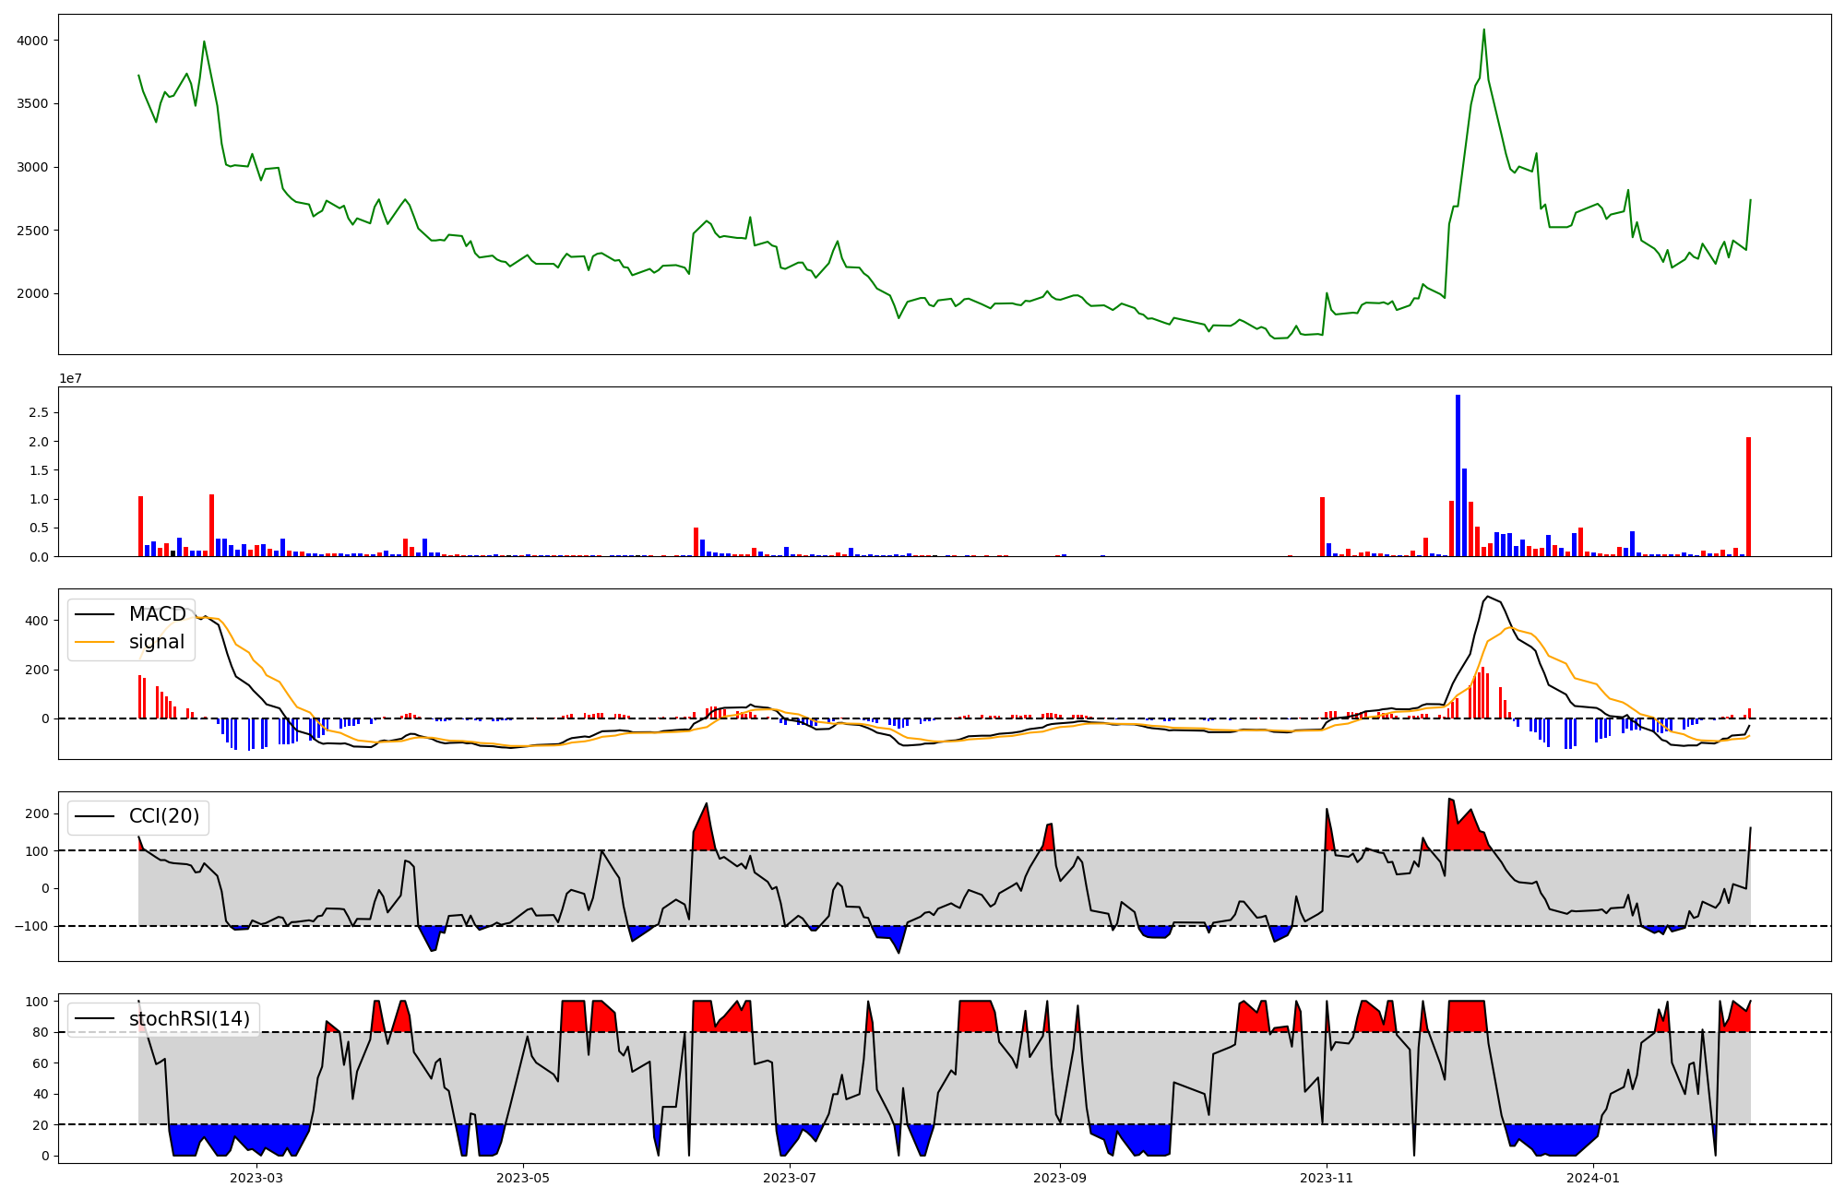This screenshot has height=1199, width=1845.
Task: Click the 2500 price axis label
Action: point(32,231)
